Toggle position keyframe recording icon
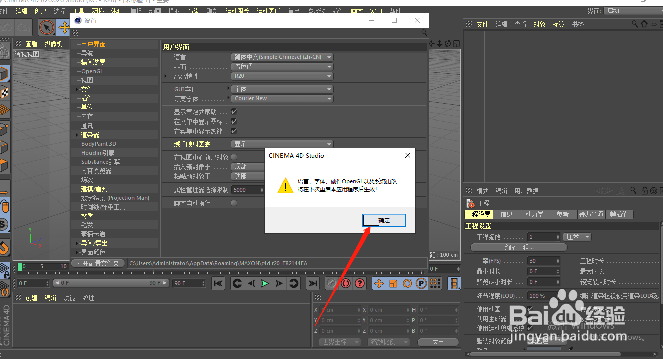663x359 pixels. (379, 283)
